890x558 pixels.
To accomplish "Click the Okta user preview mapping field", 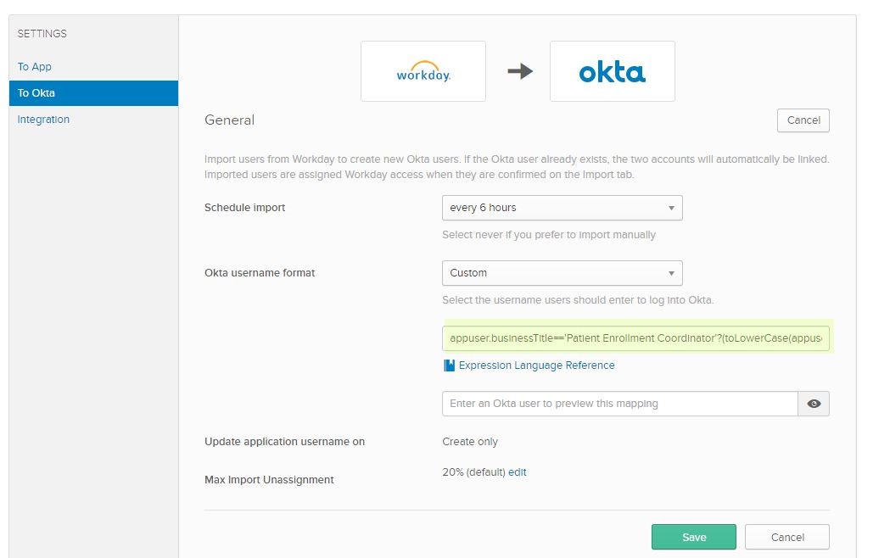I will coord(619,404).
